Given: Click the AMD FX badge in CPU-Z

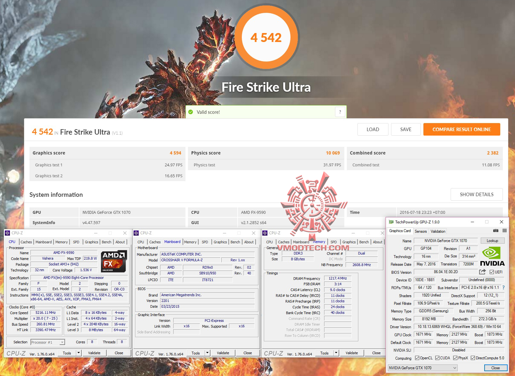Looking at the screenshot, I should point(114,261).
